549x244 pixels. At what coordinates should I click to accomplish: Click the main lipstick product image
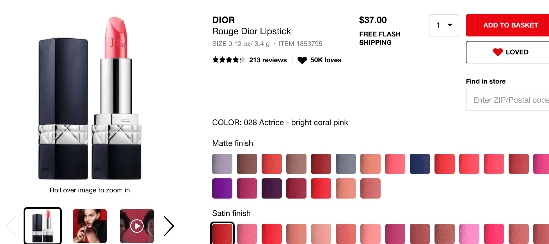(x=90, y=98)
